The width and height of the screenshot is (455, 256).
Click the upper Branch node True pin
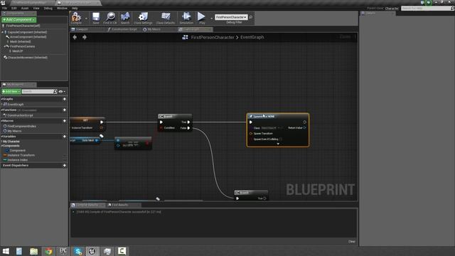click(x=188, y=122)
